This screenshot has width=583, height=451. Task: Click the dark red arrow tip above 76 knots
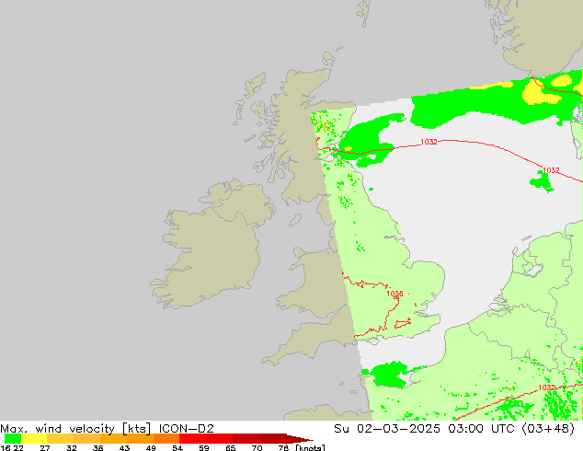click(x=300, y=438)
